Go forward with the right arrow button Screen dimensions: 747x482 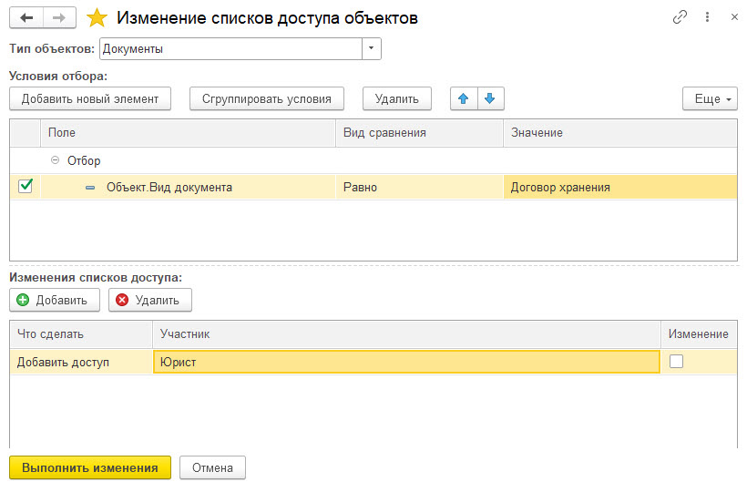click(59, 18)
